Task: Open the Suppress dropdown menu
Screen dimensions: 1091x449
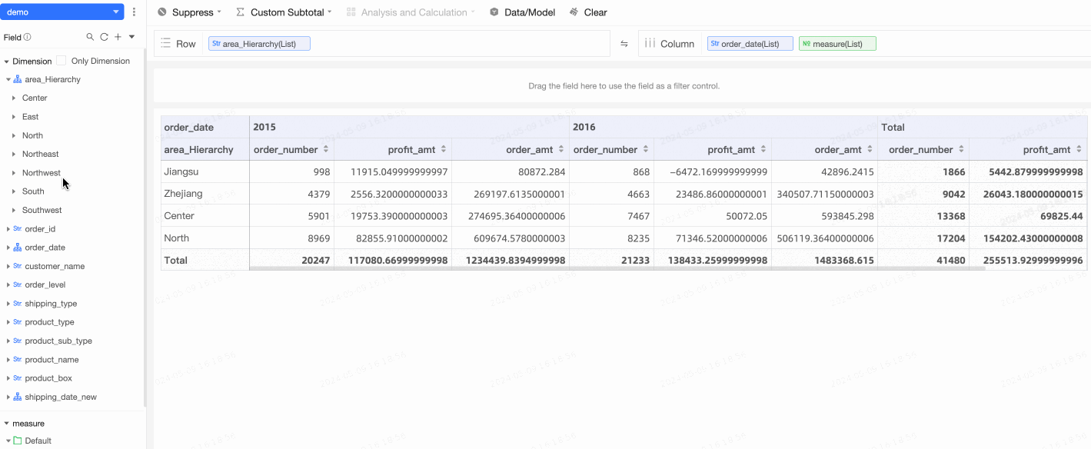Action: tap(189, 12)
